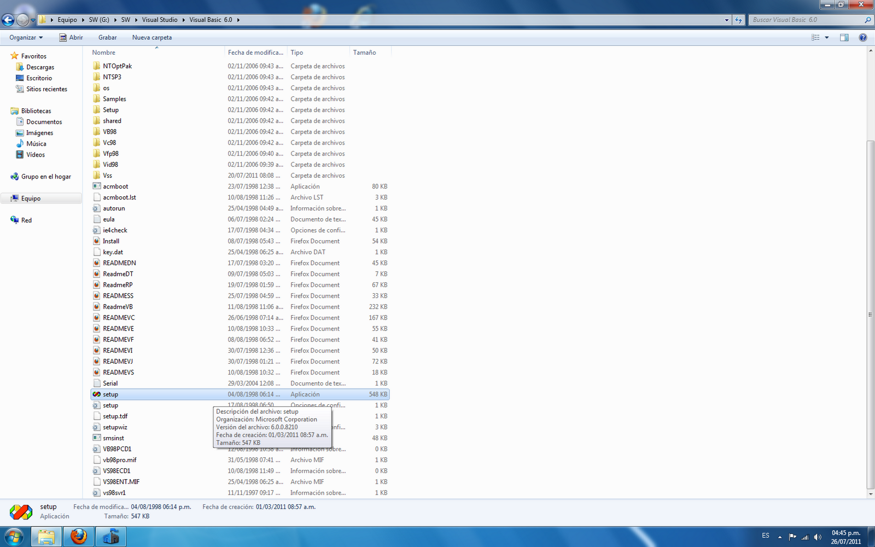
Task: Click SW (G:) in the breadcrumb path
Action: pyautogui.click(x=99, y=20)
